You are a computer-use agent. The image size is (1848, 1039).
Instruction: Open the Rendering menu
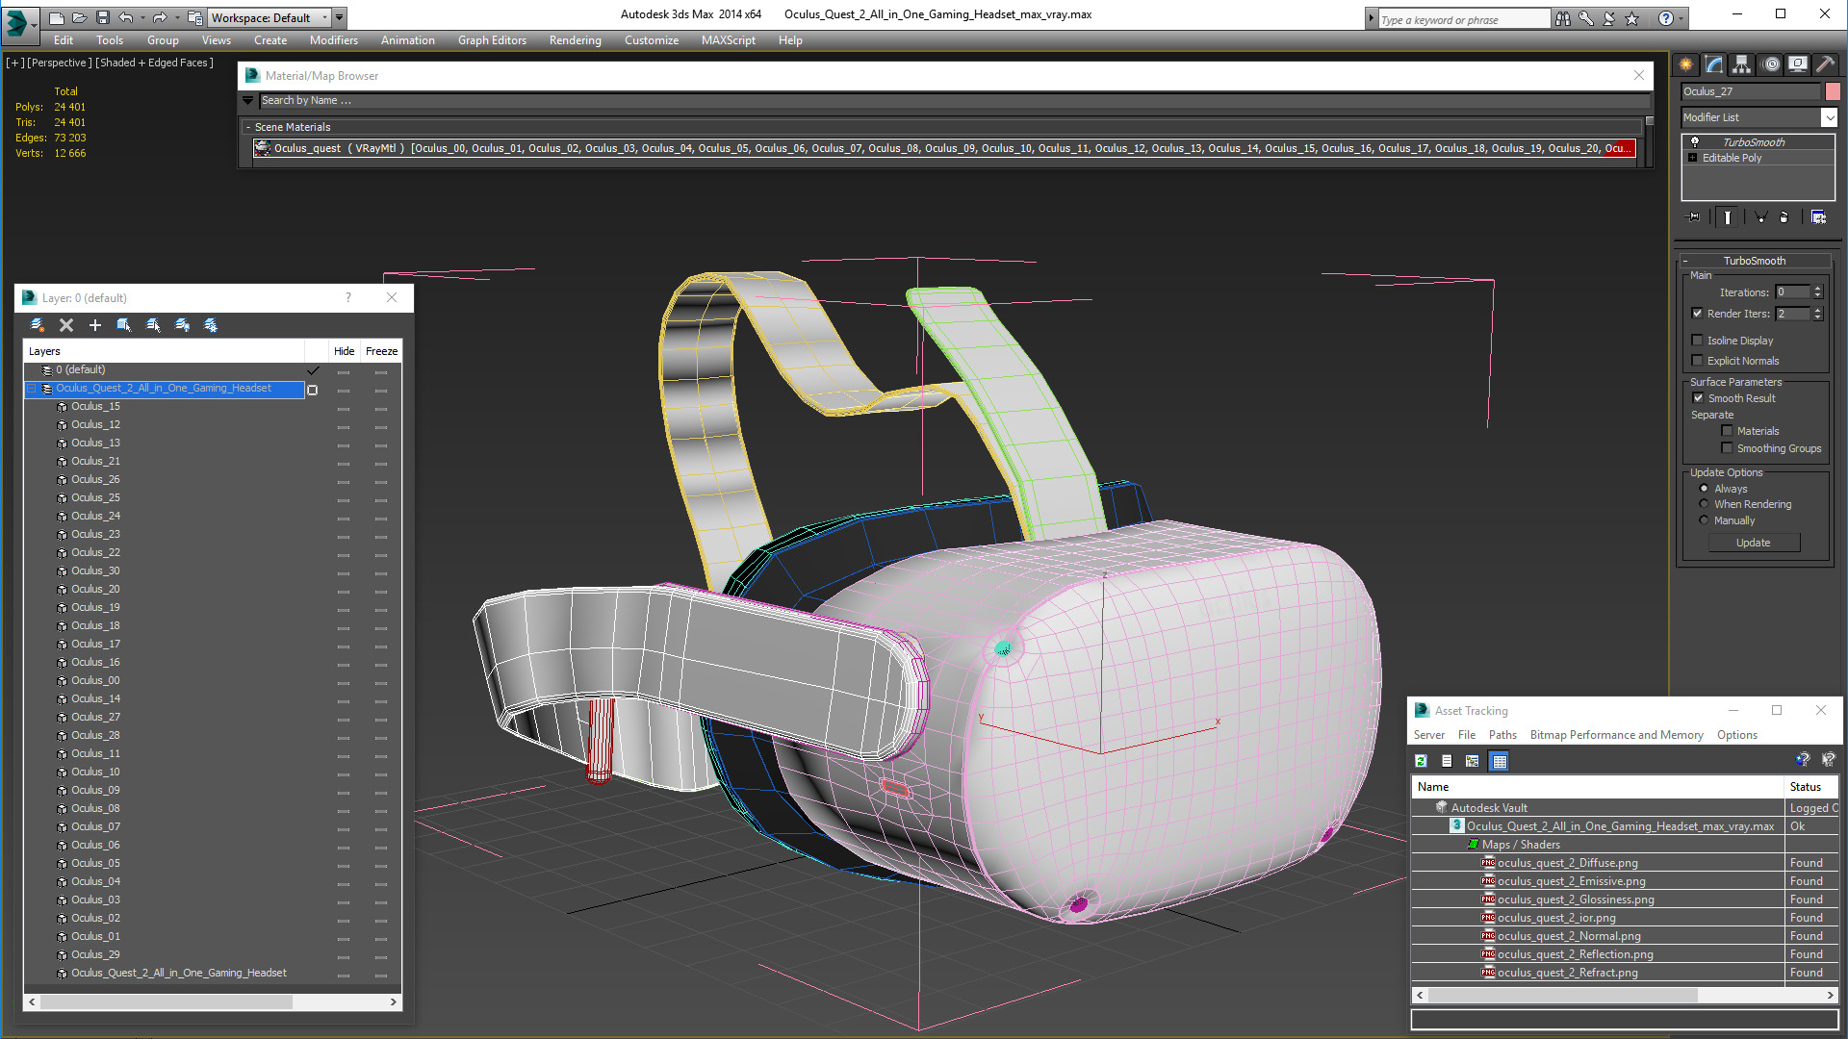click(576, 40)
